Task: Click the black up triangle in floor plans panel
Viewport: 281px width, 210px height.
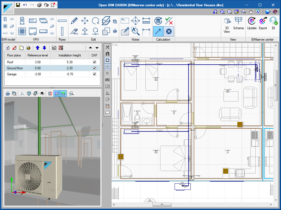Action: [90, 48]
